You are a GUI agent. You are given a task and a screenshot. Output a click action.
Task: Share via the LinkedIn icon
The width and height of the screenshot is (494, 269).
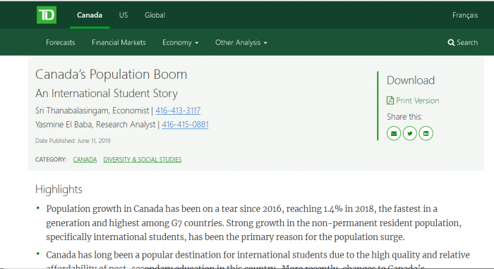426,134
